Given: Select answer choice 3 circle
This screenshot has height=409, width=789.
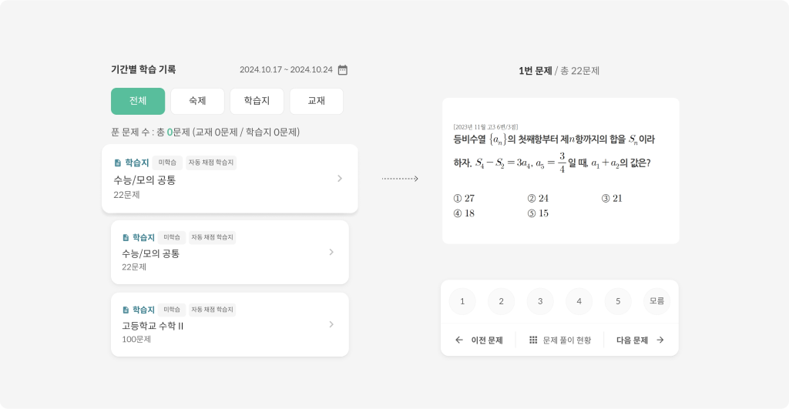Looking at the screenshot, I should (x=540, y=301).
